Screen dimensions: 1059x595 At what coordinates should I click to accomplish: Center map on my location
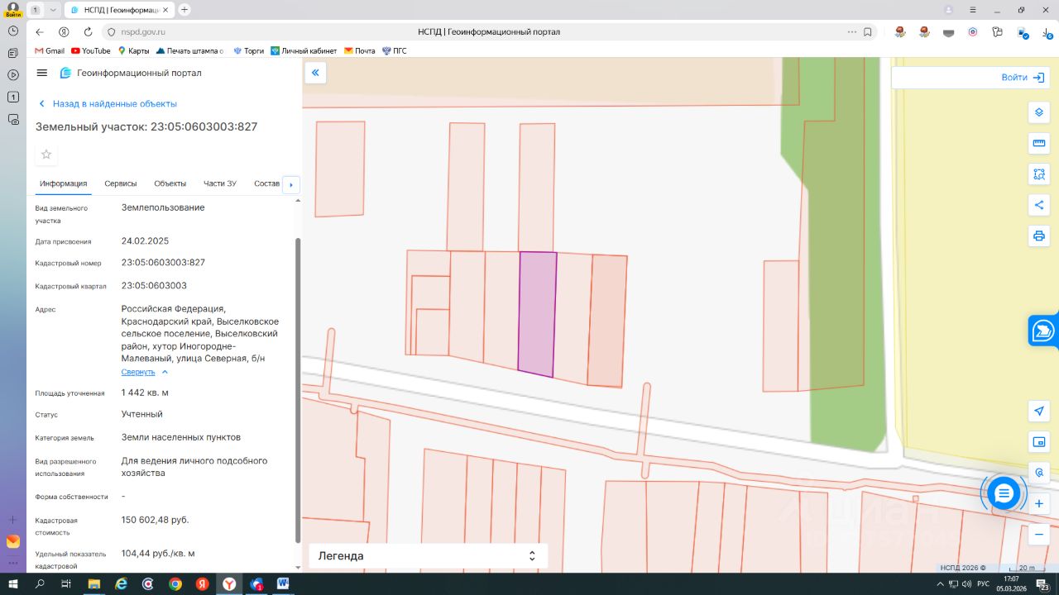pyautogui.click(x=1039, y=411)
